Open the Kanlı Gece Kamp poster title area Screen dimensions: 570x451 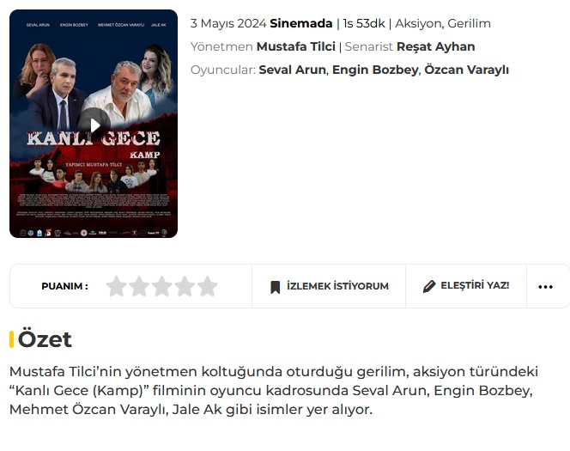point(94,143)
